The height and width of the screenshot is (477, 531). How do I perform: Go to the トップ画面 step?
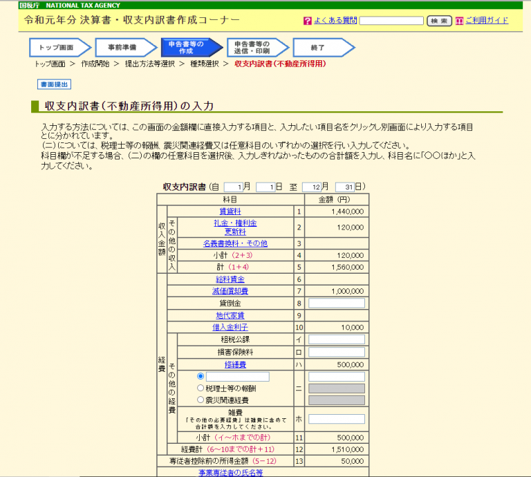(57, 48)
